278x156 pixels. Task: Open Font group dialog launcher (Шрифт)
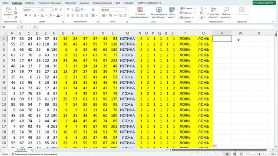[63, 22]
